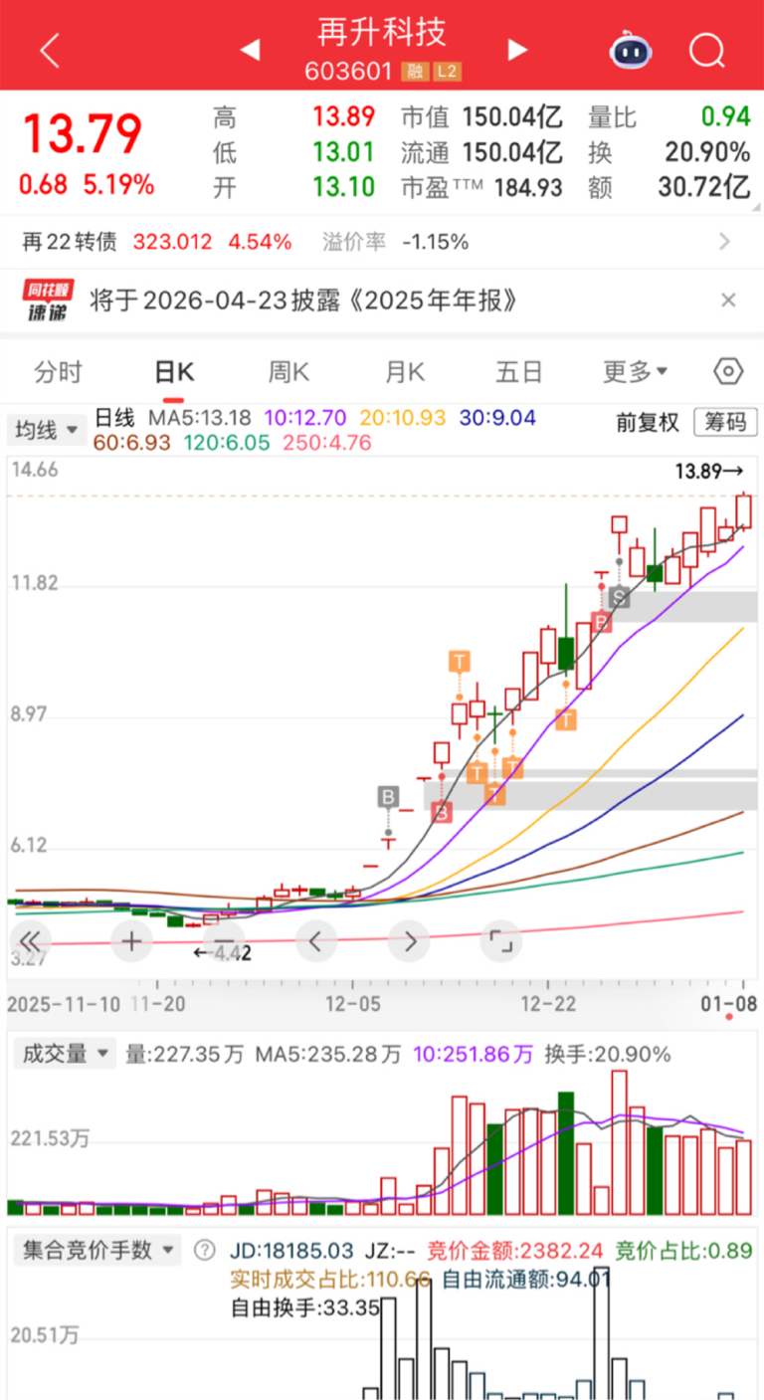Tap the 同花顺速递 logo
The image size is (764, 1400).
click(49, 300)
